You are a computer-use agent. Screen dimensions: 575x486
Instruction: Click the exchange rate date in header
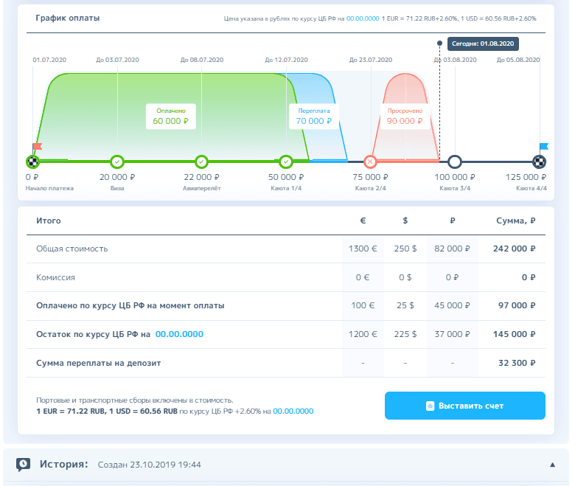point(363,18)
